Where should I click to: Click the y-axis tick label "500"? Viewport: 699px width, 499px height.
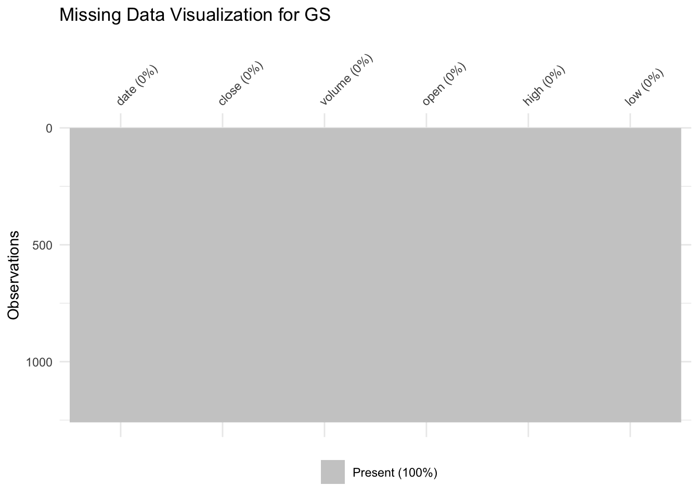click(42, 245)
